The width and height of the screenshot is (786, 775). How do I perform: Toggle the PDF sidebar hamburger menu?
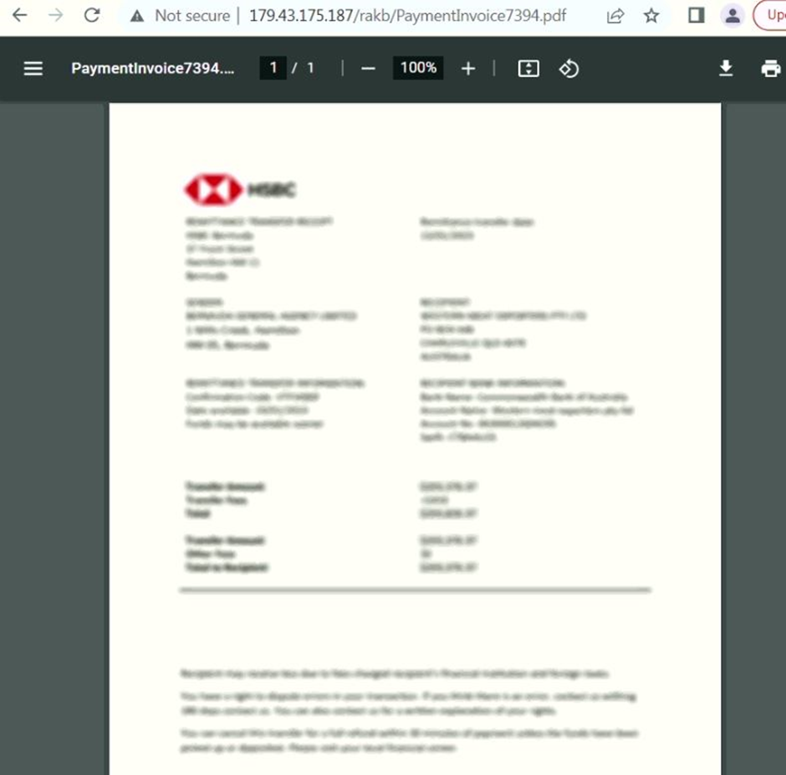[33, 69]
